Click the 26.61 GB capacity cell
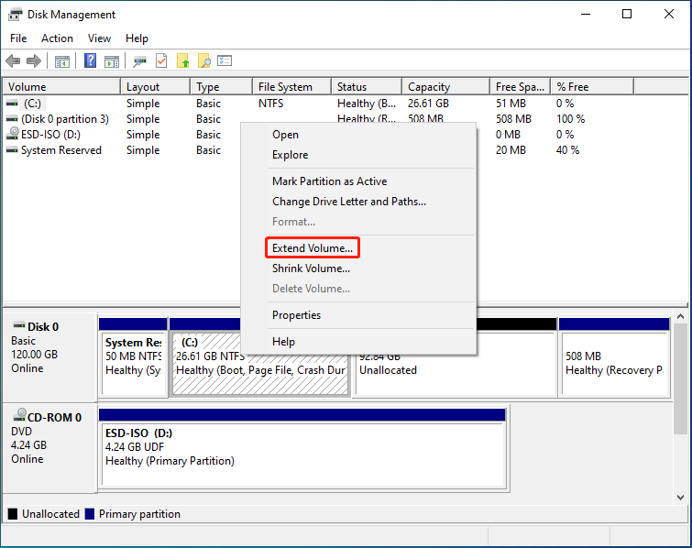 click(428, 104)
